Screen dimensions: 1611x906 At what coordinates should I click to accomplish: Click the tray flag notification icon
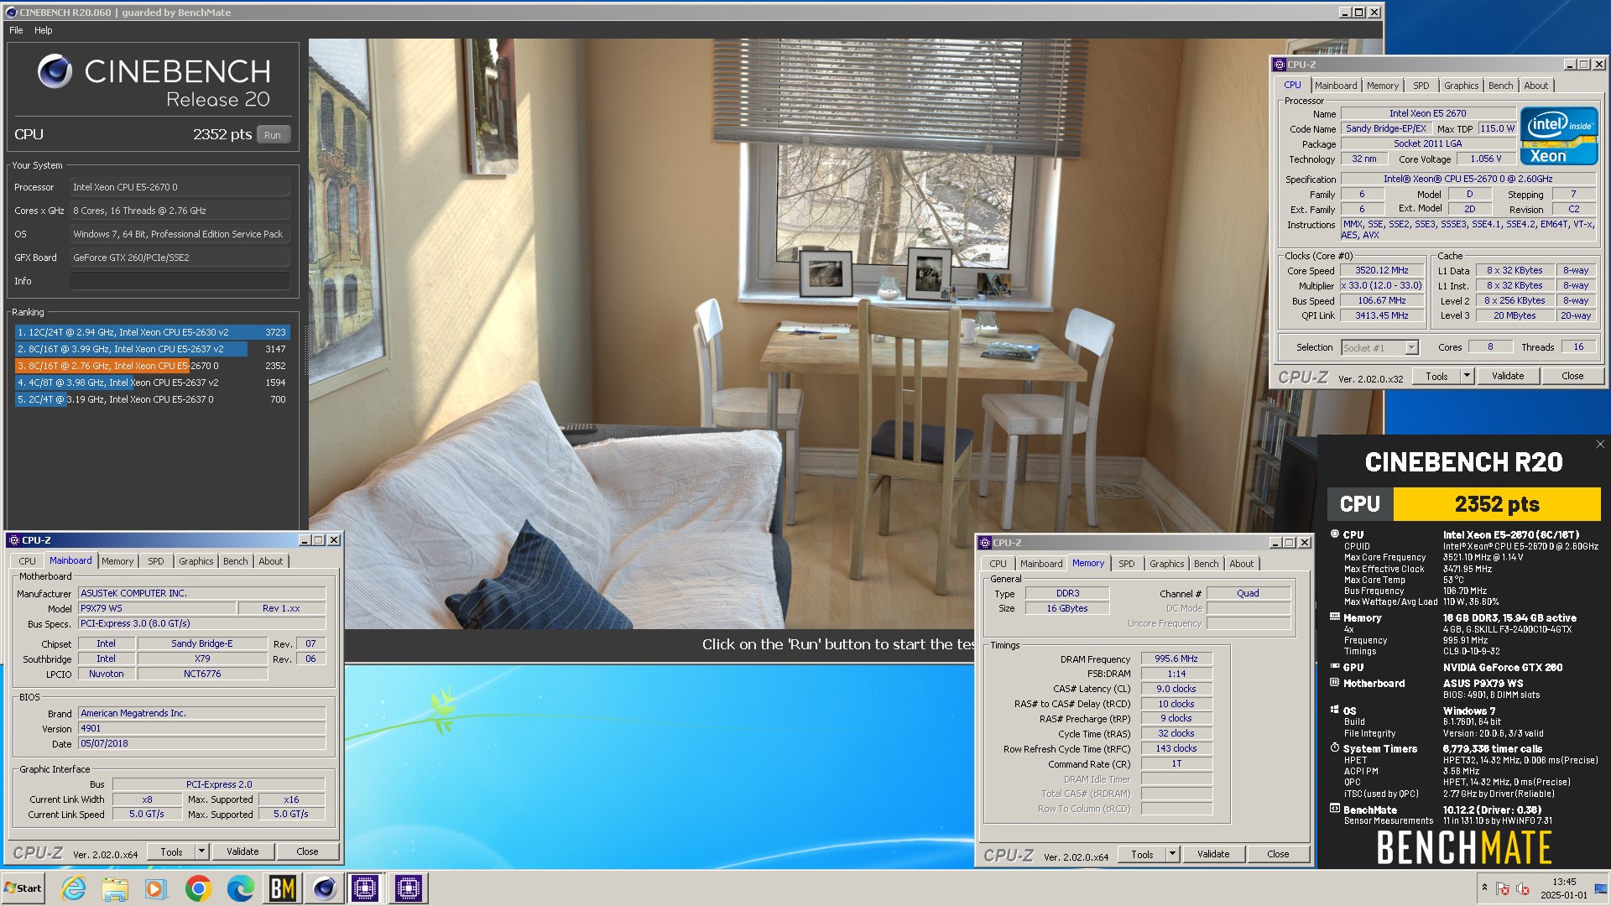1503,888
